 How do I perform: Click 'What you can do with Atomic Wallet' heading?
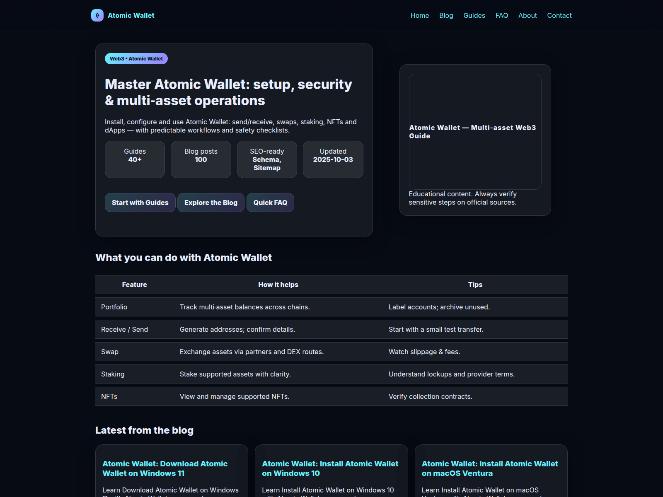pyautogui.click(x=184, y=258)
